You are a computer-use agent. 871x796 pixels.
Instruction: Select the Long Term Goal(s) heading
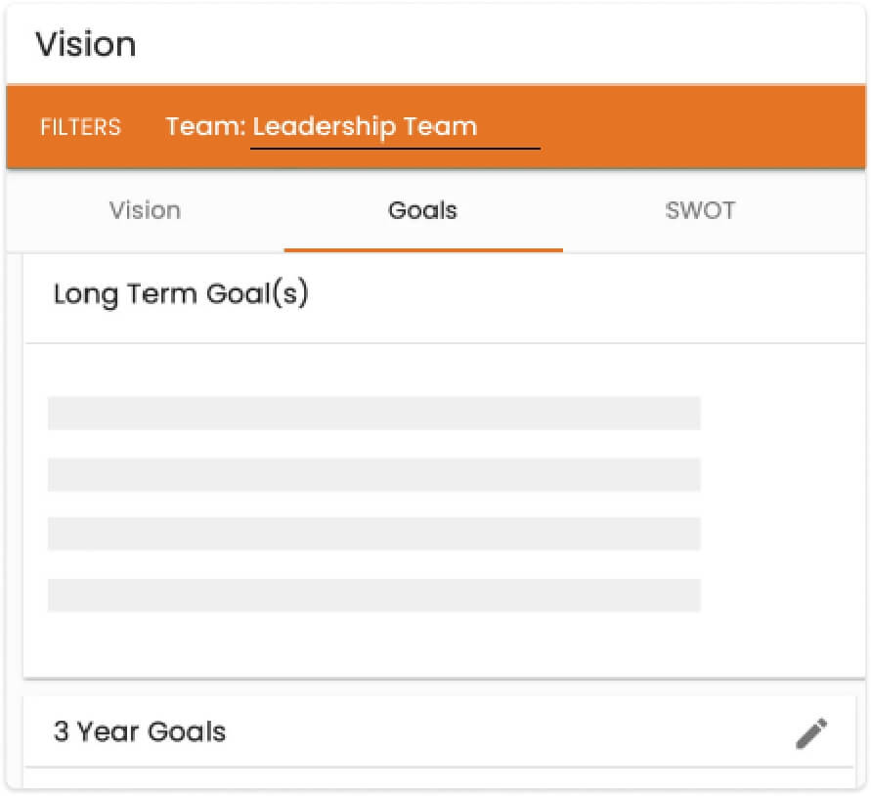(x=181, y=294)
